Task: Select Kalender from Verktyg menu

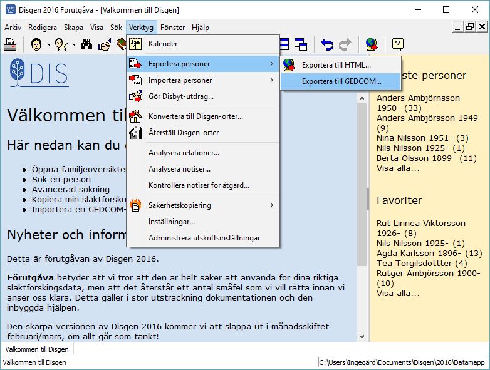Action: [203, 44]
